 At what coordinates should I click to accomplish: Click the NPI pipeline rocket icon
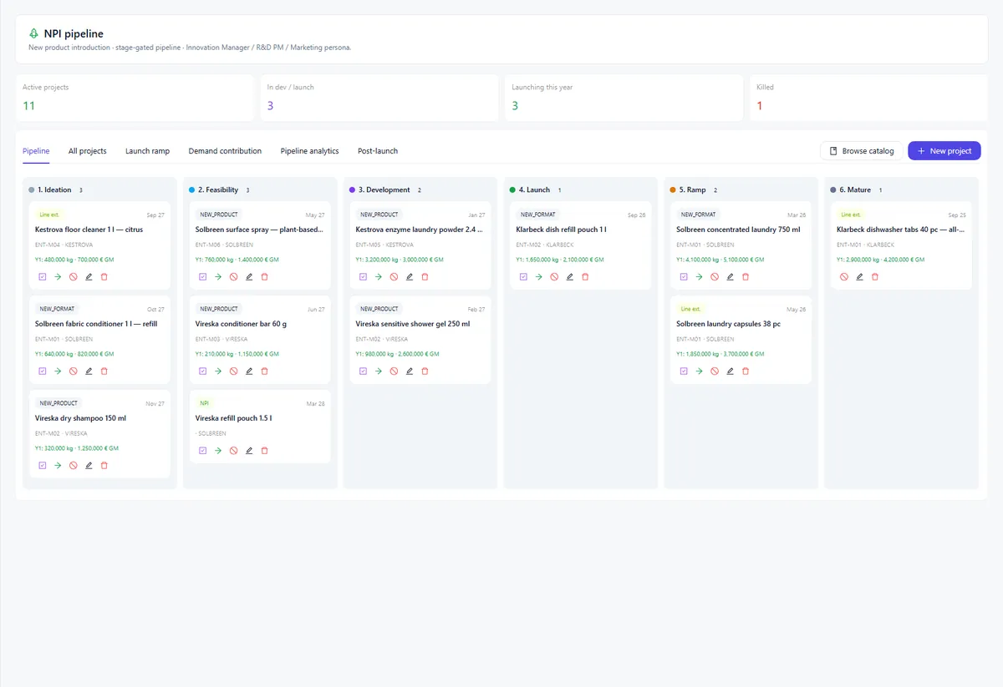pos(34,33)
